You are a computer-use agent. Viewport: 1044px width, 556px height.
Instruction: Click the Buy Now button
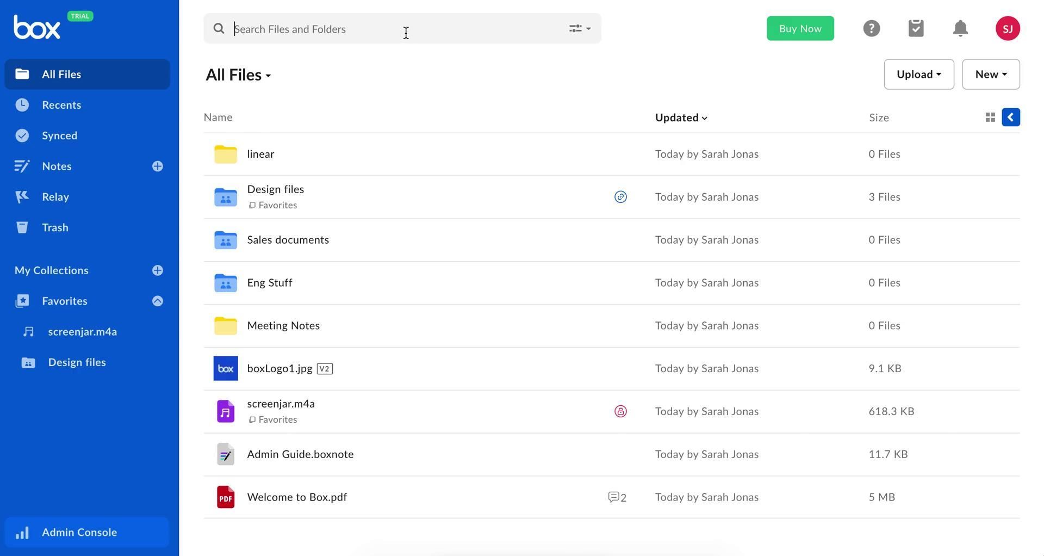click(x=800, y=29)
